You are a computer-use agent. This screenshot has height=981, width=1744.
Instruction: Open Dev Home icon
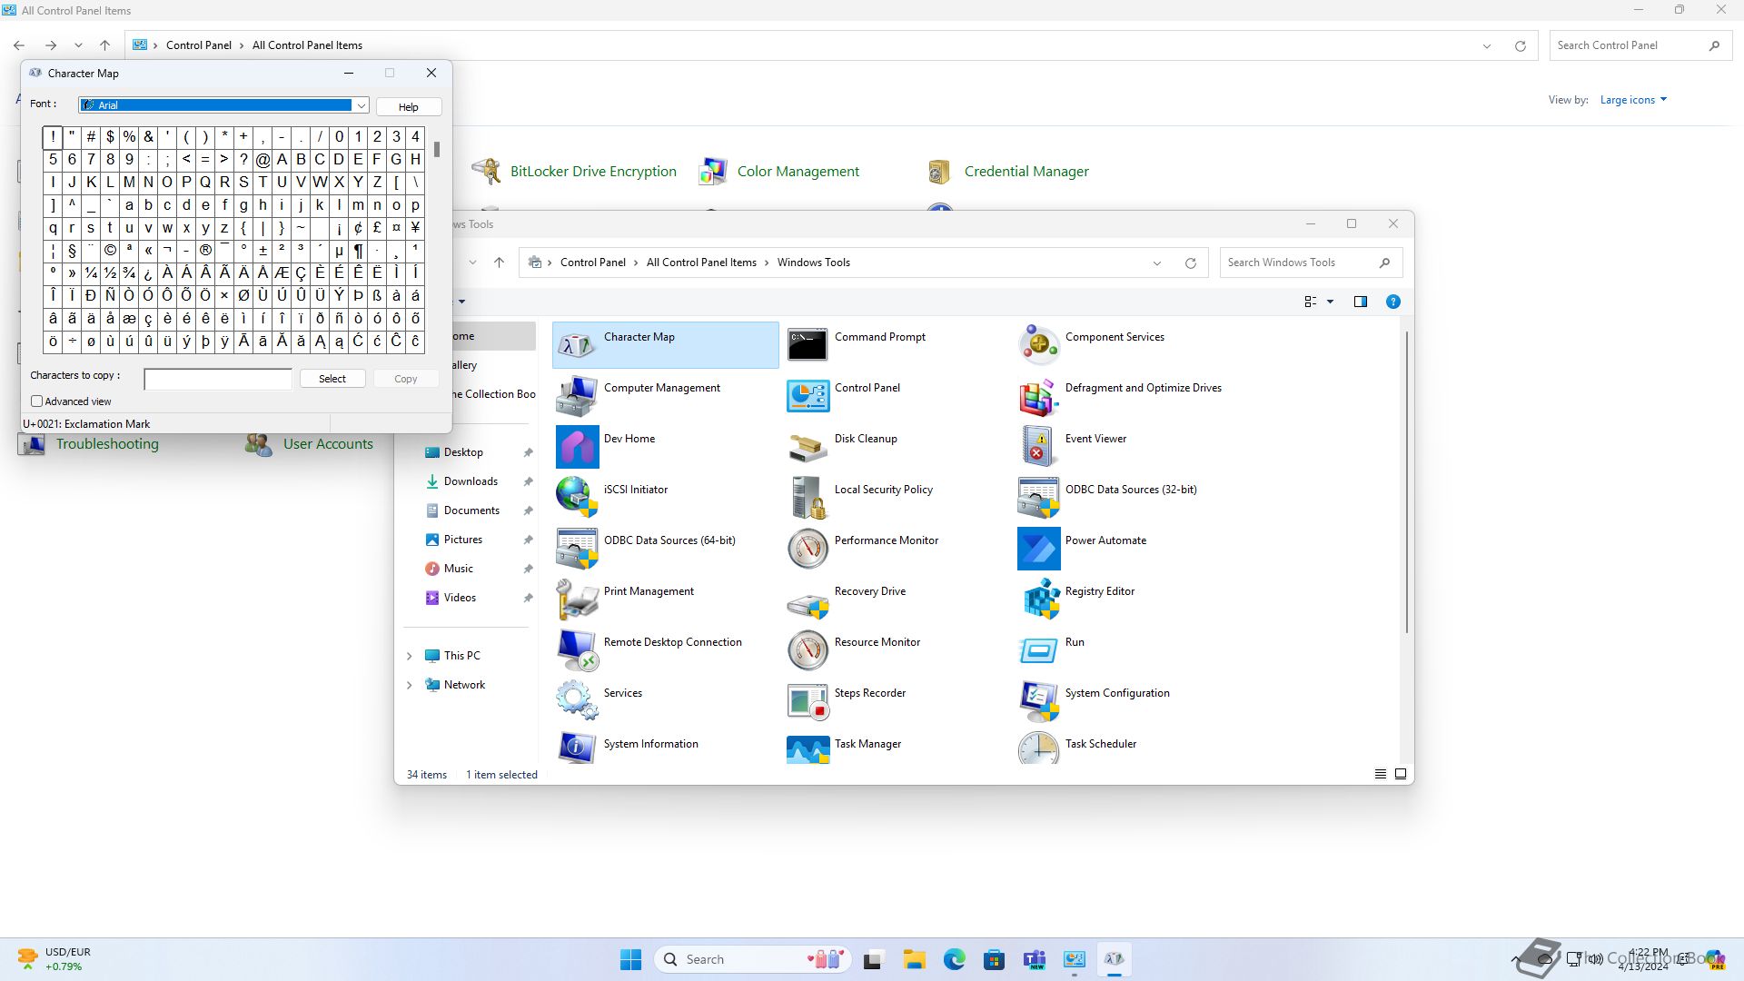click(577, 447)
